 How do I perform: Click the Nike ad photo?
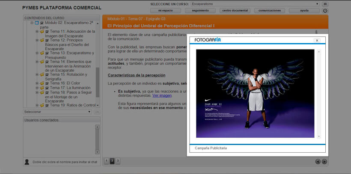(255, 93)
